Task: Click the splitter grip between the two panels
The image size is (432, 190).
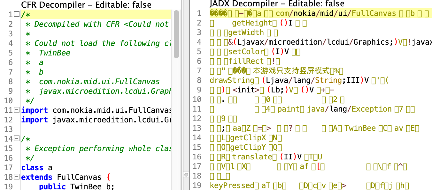Action: tap(187, 174)
